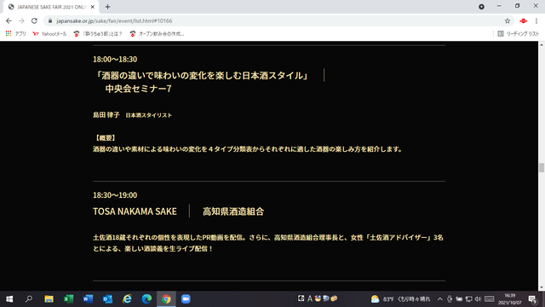Open File Explorer from the taskbar
The width and height of the screenshot is (545, 307).
click(x=49, y=299)
